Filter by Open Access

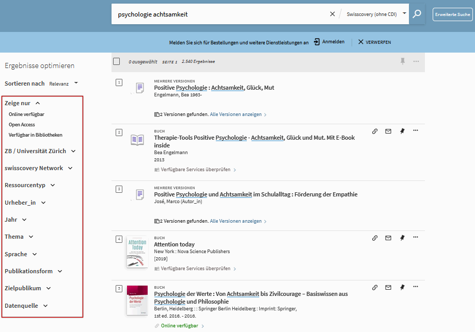click(x=22, y=125)
